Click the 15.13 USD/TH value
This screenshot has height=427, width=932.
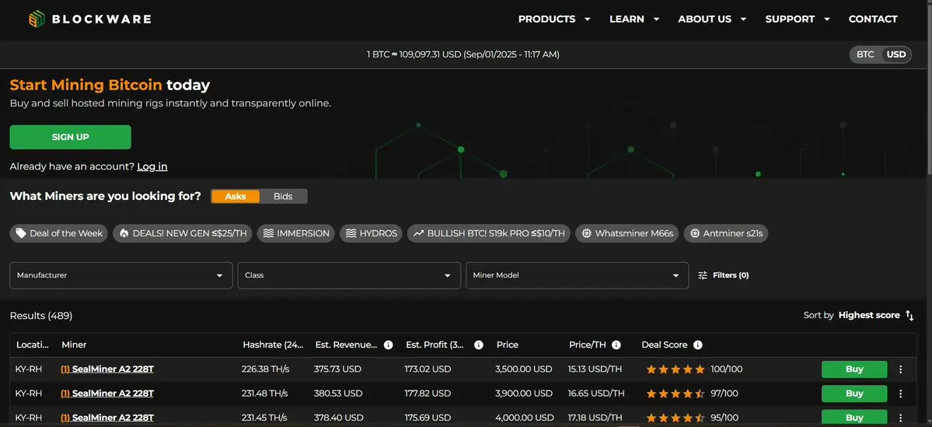coord(595,369)
